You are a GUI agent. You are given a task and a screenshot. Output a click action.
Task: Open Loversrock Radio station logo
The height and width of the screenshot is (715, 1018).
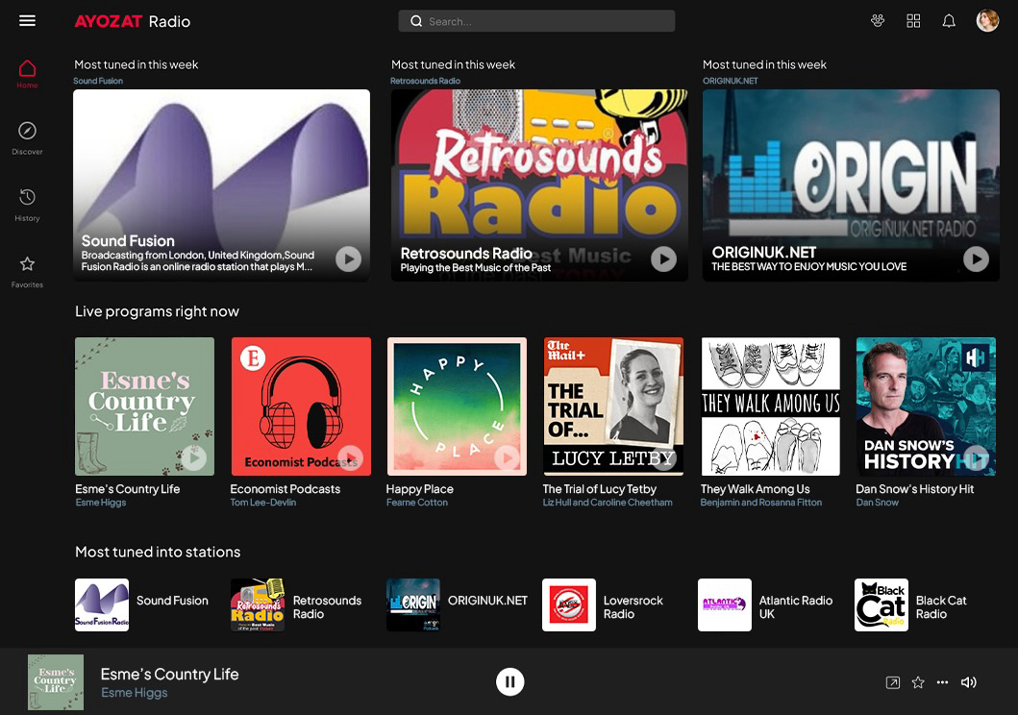click(569, 604)
